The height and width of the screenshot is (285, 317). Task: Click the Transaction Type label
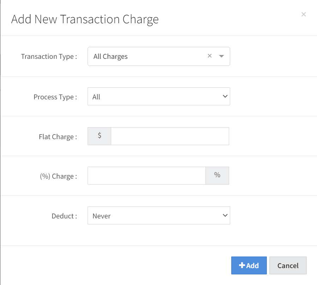(49, 56)
